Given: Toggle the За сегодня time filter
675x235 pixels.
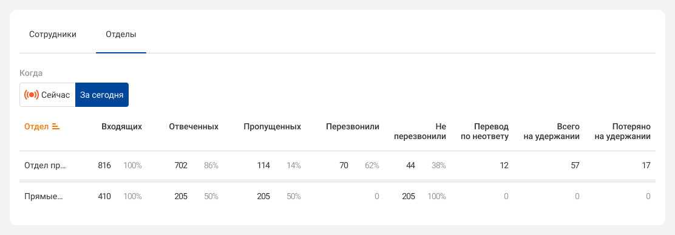Looking at the screenshot, I should [102, 95].
